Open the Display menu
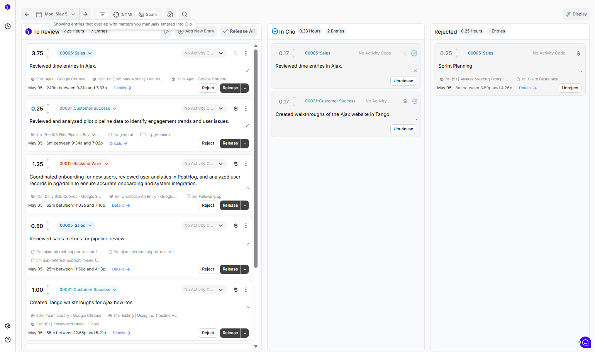Screen dimensions: 595x352 tap(576, 14)
